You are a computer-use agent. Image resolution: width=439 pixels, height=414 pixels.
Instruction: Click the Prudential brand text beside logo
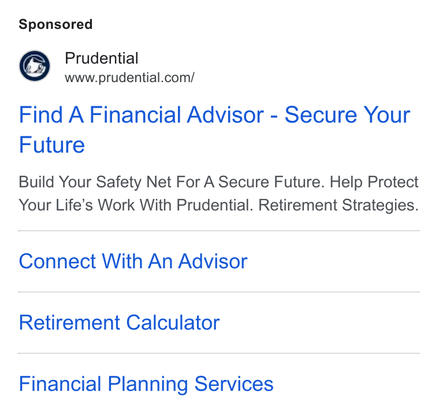[101, 58]
